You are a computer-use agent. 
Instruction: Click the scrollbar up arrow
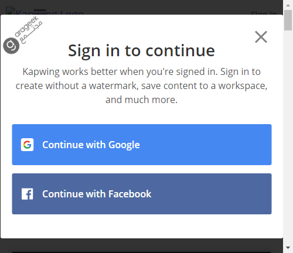(288, 5)
